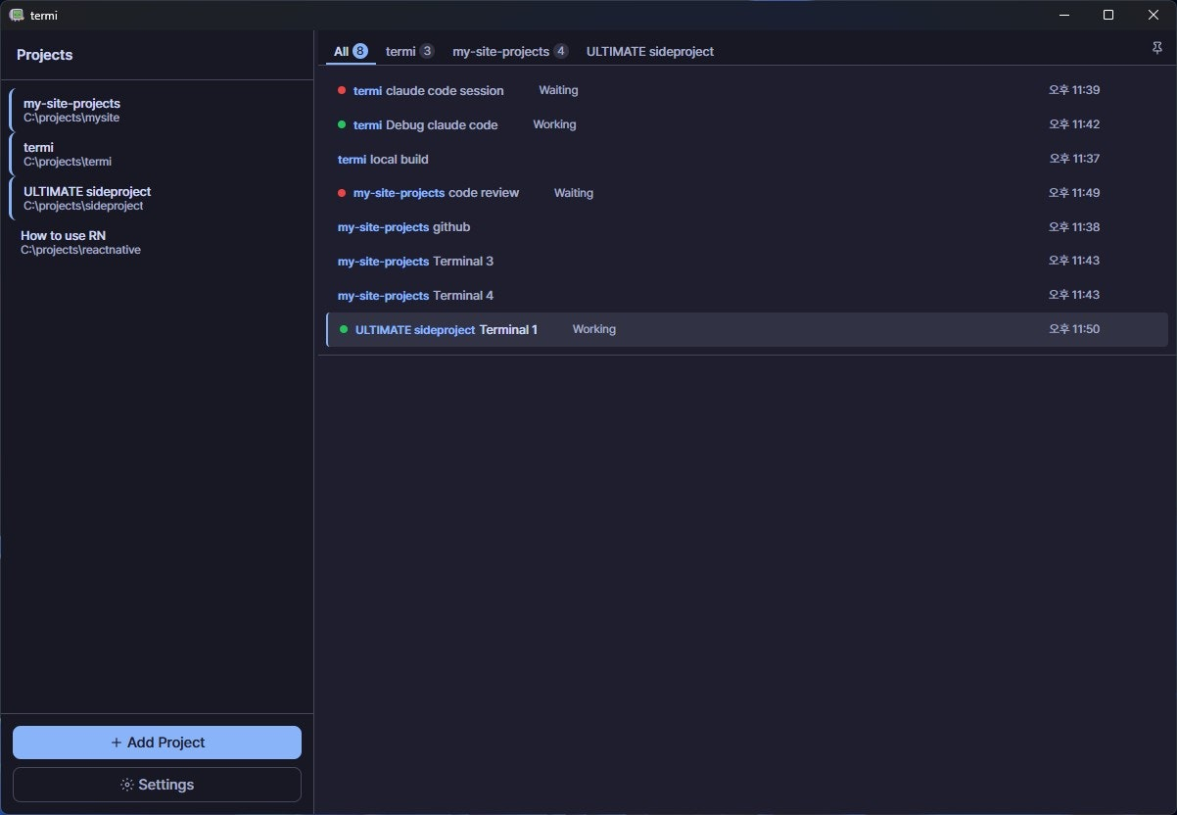Image resolution: width=1177 pixels, height=815 pixels.
Task: Select the my-site-projects tab
Action: coord(509,51)
